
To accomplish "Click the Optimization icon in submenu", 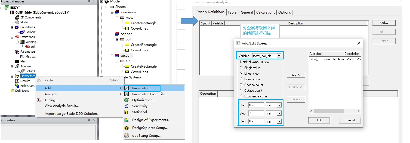I will click(127, 100).
